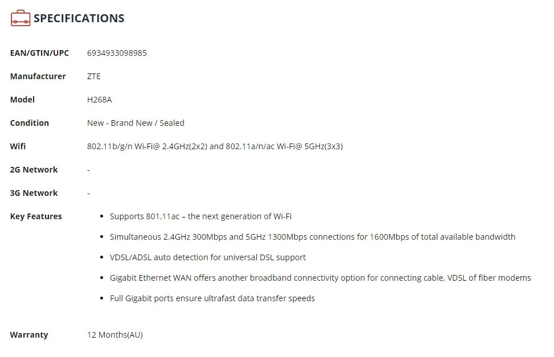Click the Wifi label
This screenshot has height=357, width=554.
pos(18,146)
